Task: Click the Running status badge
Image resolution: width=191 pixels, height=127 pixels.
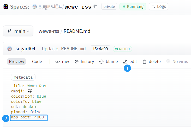Action: coord(133,7)
